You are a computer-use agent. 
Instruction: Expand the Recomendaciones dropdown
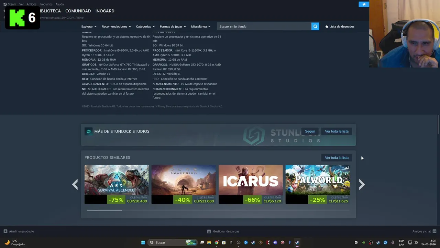click(116, 27)
